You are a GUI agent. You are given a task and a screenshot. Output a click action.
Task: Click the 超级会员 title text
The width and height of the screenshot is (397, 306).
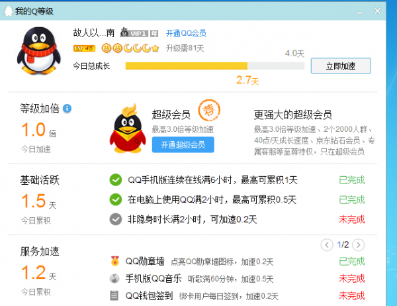click(x=171, y=115)
